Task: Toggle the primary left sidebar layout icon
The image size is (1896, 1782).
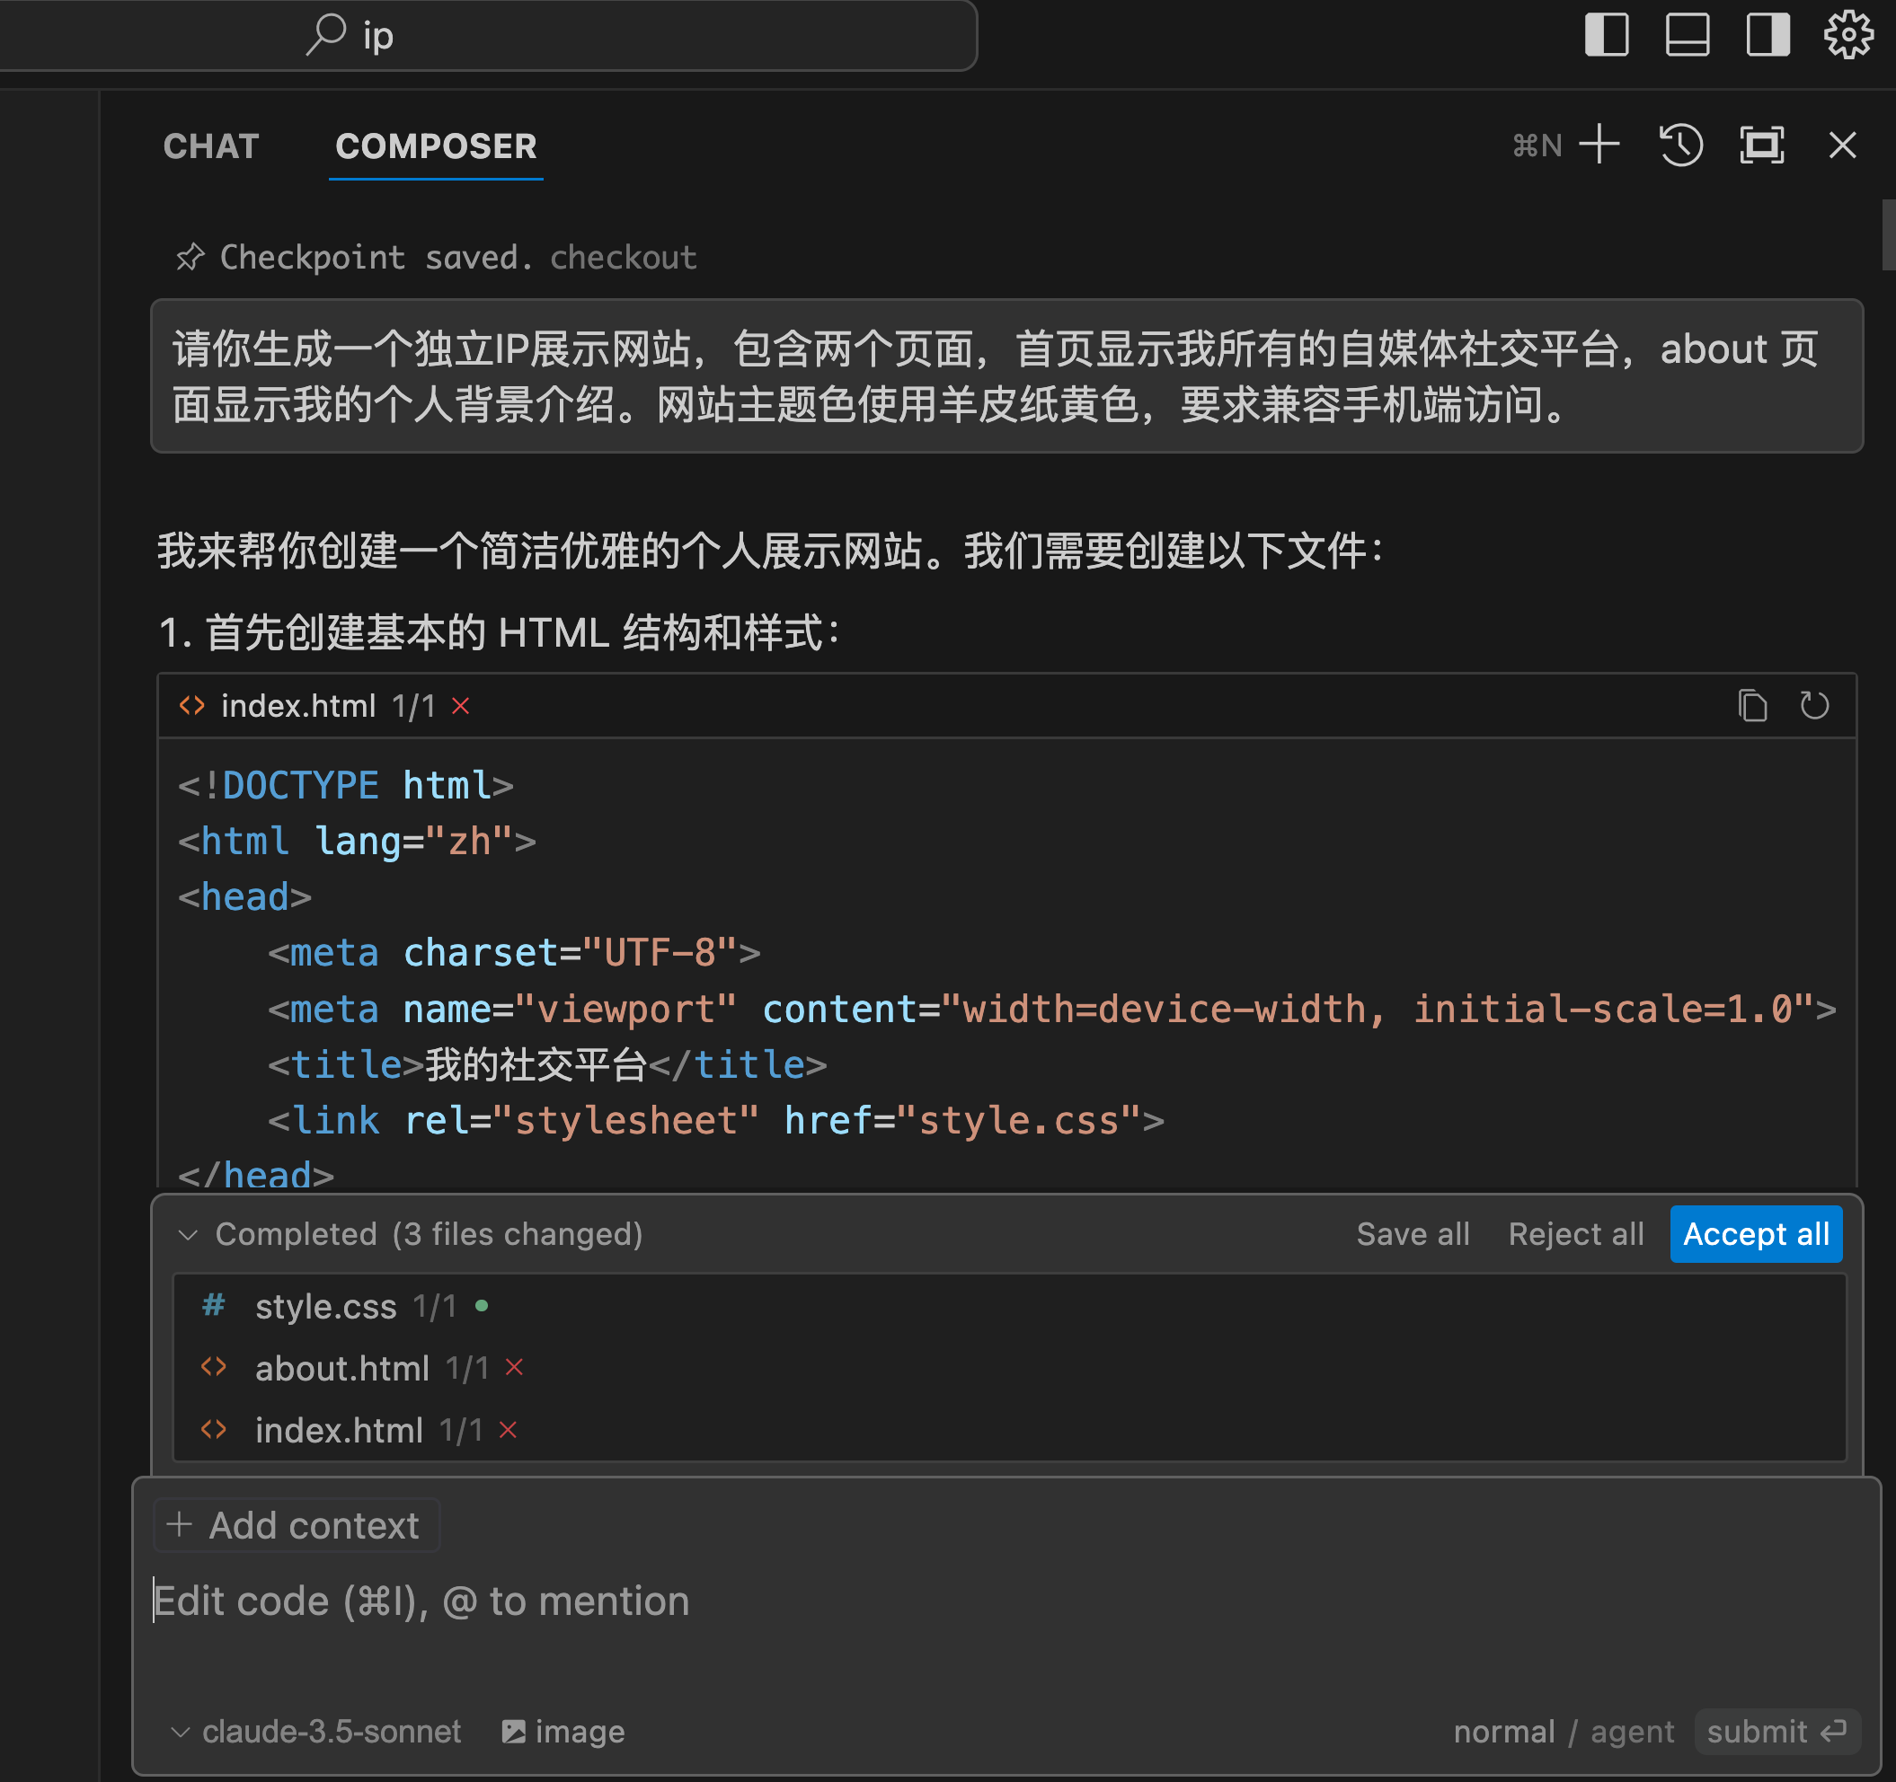Action: (1606, 35)
